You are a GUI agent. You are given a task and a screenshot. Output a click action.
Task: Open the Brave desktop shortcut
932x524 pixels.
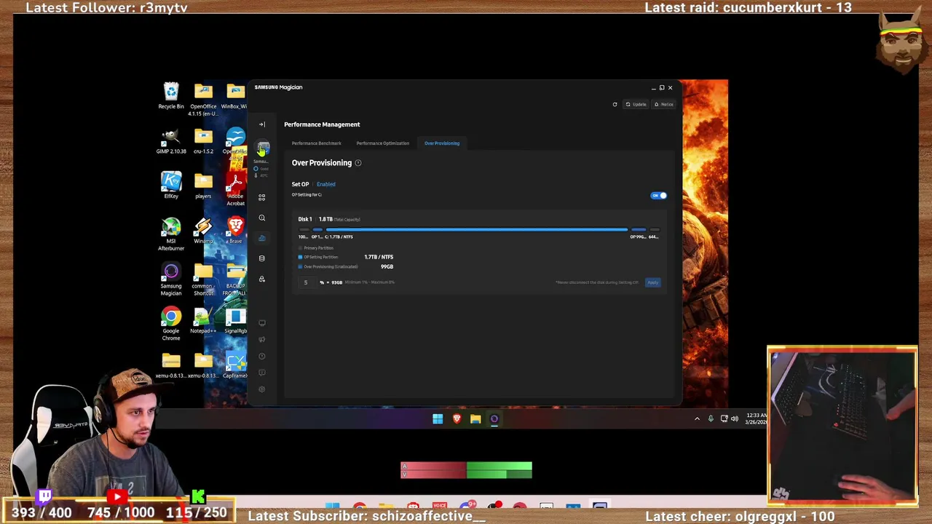[x=234, y=231]
